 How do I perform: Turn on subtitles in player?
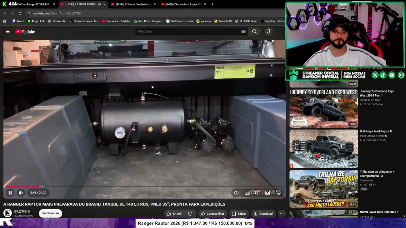click(x=247, y=193)
